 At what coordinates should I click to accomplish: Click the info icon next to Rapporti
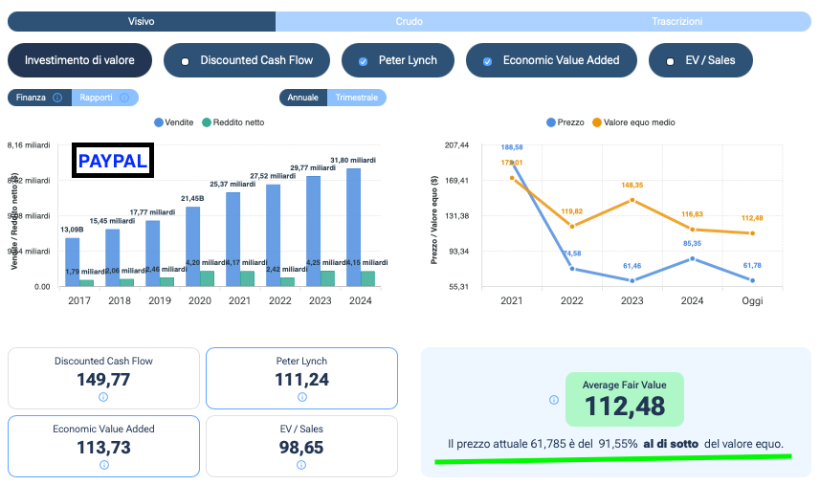click(x=127, y=98)
